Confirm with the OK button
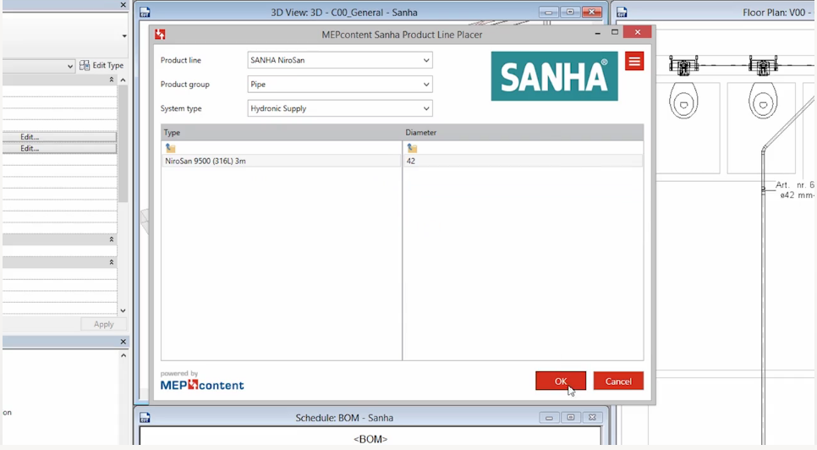This screenshot has height=450, width=817. [x=560, y=381]
